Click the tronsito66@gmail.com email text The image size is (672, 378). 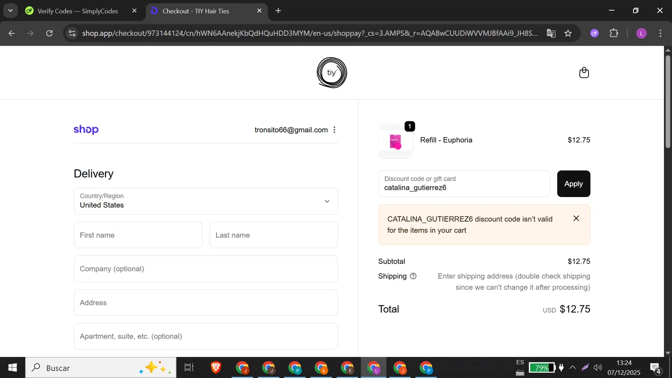(291, 130)
